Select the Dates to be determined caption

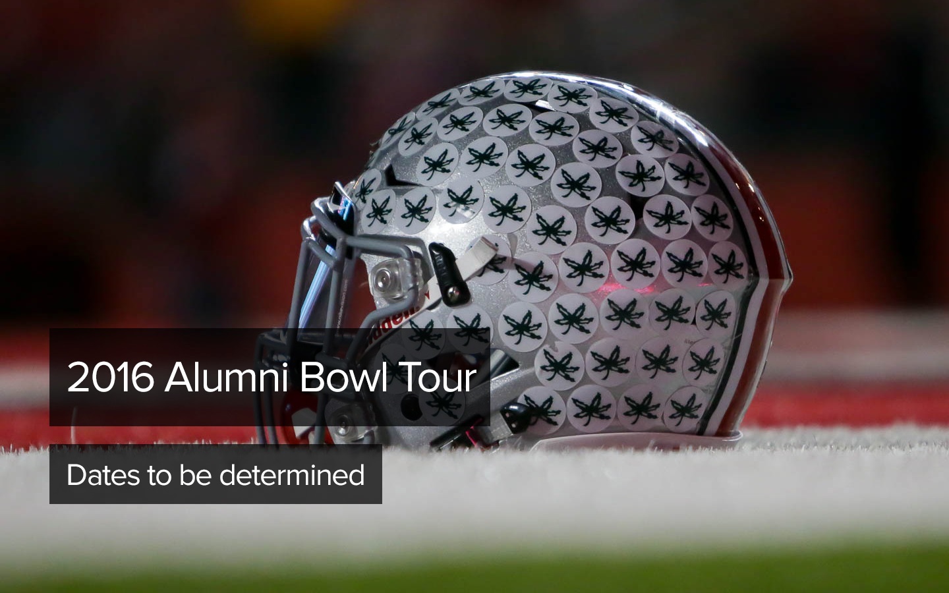(x=216, y=474)
